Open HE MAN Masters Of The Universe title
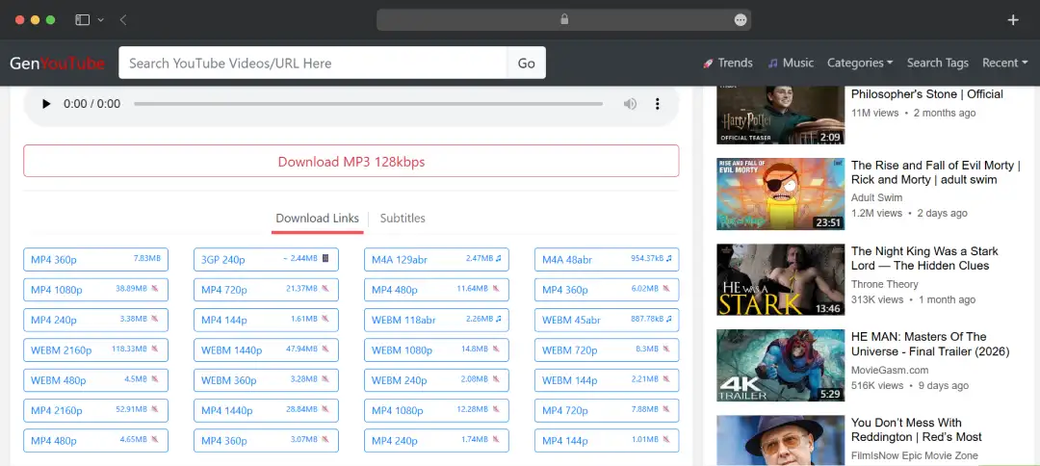The height and width of the screenshot is (466, 1040). click(x=930, y=344)
